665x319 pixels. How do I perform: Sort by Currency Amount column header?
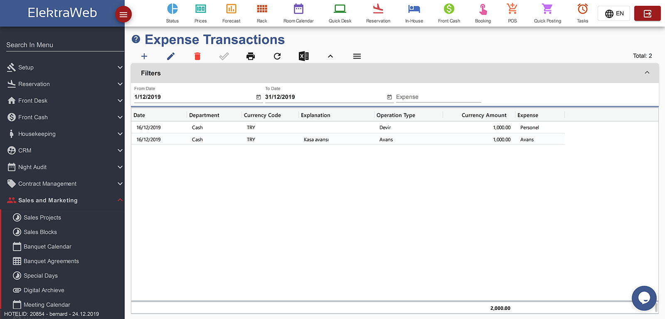click(x=484, y=115)
